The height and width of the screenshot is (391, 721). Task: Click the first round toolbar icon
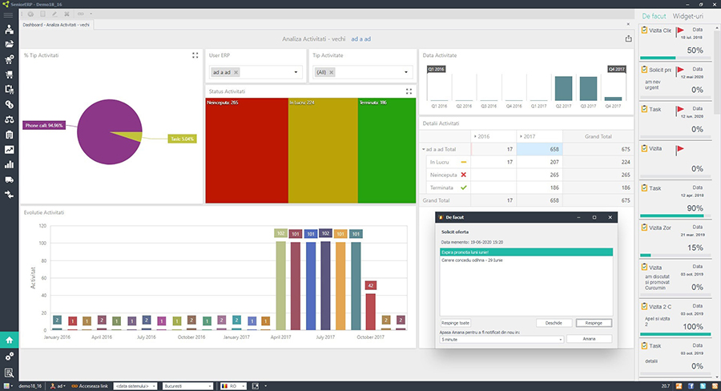tap(30, 14)
